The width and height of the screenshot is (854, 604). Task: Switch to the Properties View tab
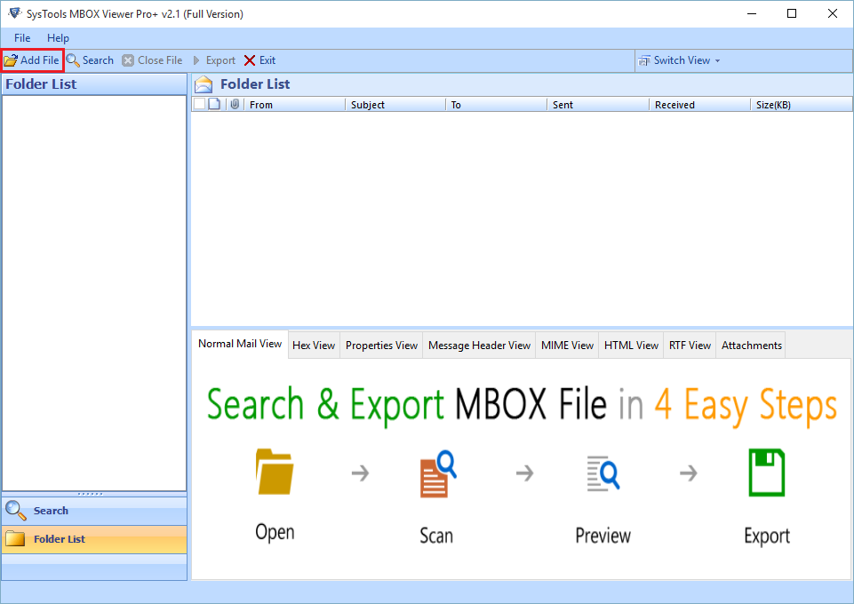[x=381, y=346]
